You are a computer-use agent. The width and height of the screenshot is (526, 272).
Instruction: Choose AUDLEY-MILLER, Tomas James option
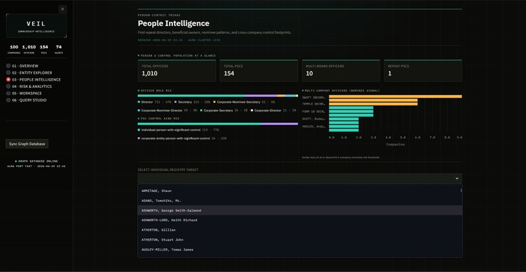point(300,250)
